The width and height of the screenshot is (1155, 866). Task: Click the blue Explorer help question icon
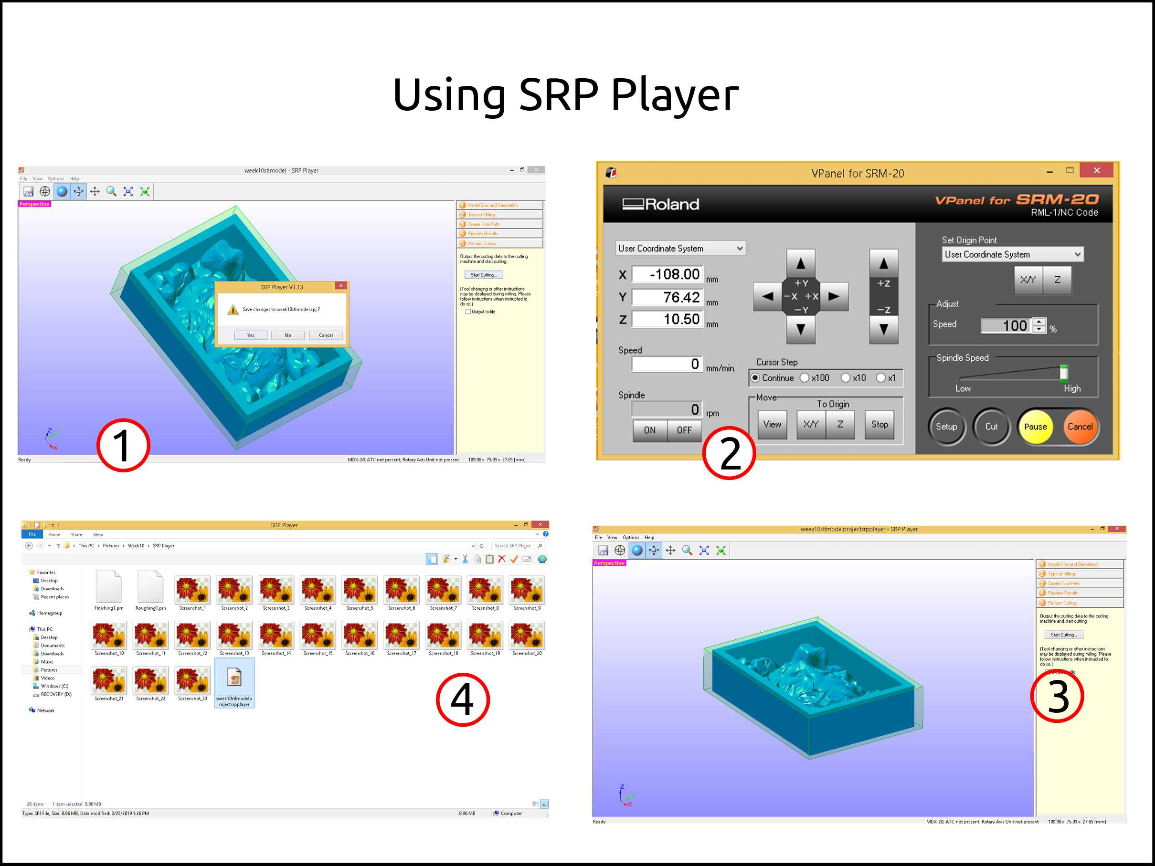tap(546, 534)
